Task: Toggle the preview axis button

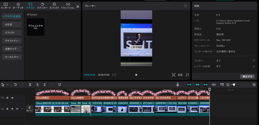Action: (x=214, y=85)
